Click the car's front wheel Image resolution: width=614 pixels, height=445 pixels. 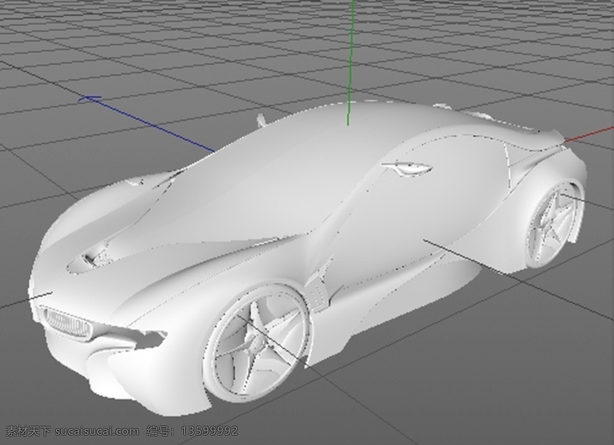[x=258, y=342]
